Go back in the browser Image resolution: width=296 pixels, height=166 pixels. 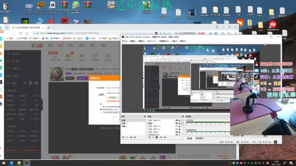click(x=7, y=33)
